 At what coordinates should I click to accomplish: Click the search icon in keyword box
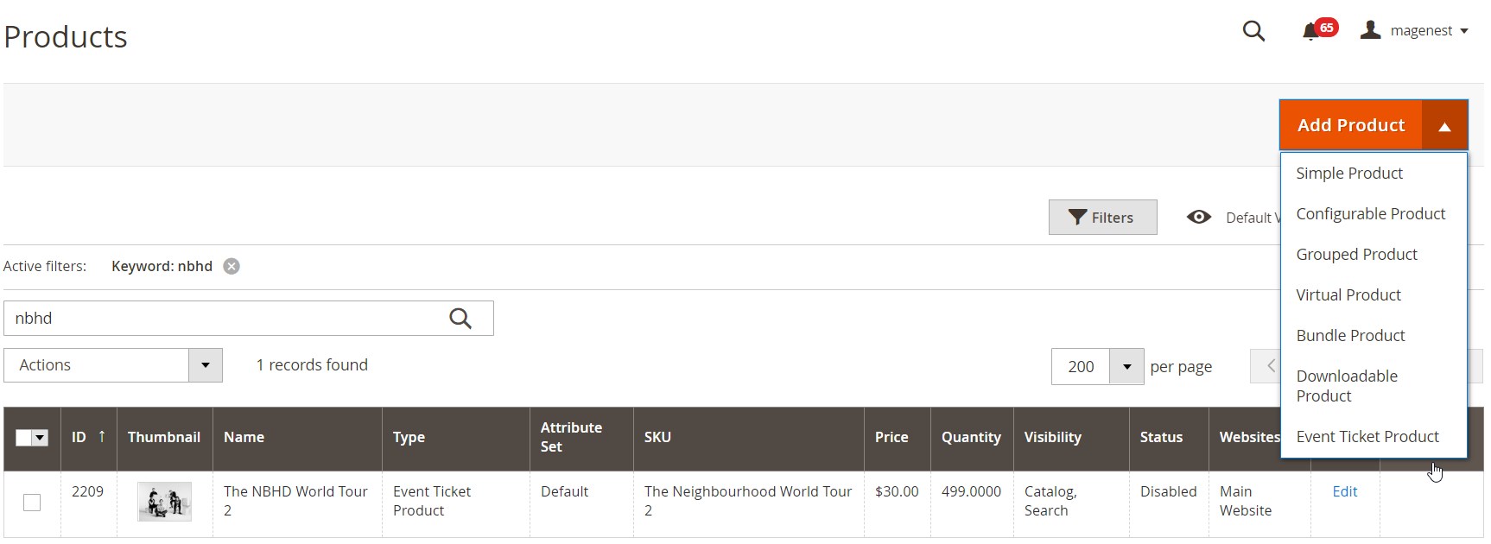[460, 319]
